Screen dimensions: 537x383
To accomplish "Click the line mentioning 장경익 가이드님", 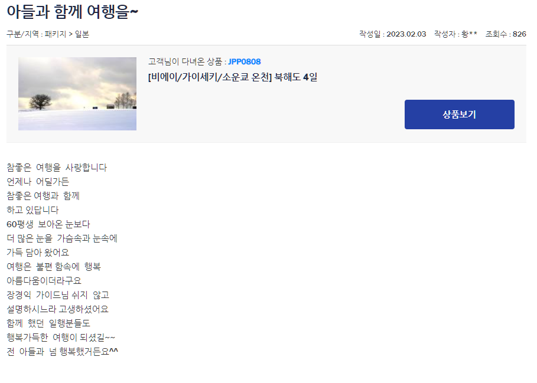I will pos(57,294).
